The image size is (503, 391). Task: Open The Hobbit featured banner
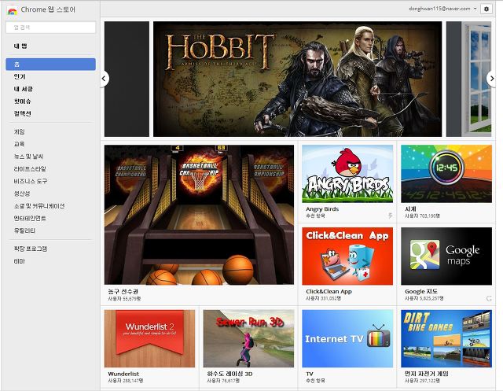point(297,79)
